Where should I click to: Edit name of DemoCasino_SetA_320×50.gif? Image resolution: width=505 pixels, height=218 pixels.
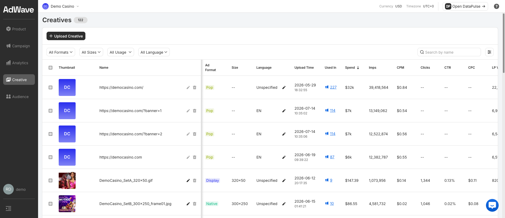tap(188, 180)
